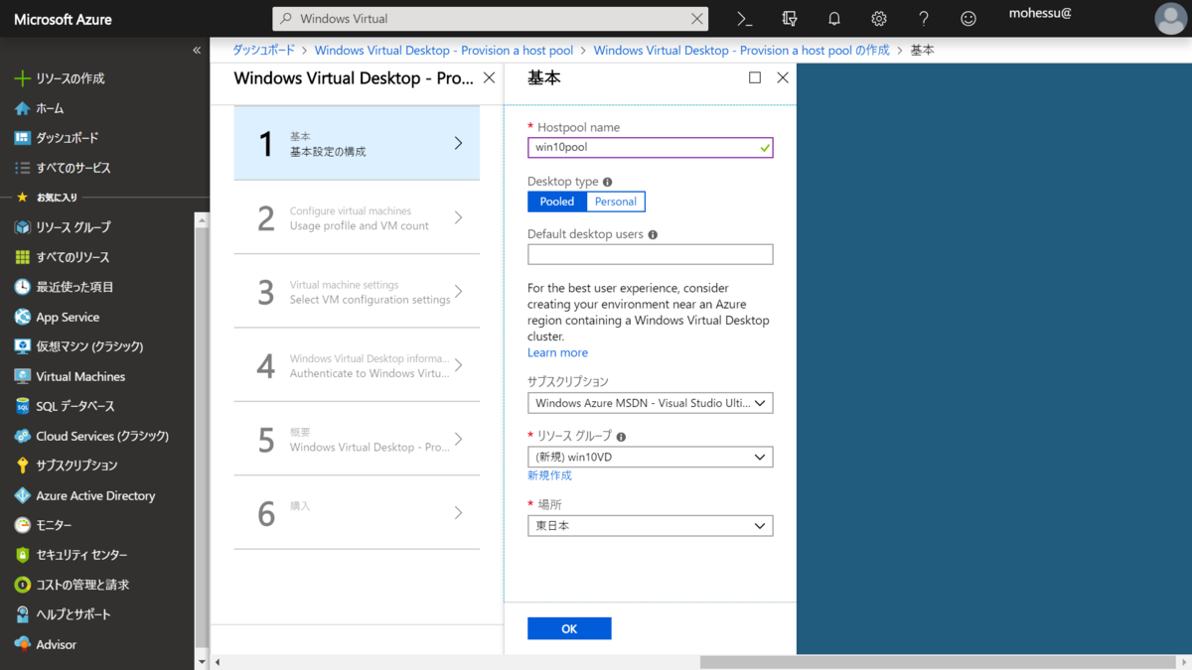Click the 新規作成 link under resource group
The height and width of the screenshot is (670, 1192).
tap(549, 475)
